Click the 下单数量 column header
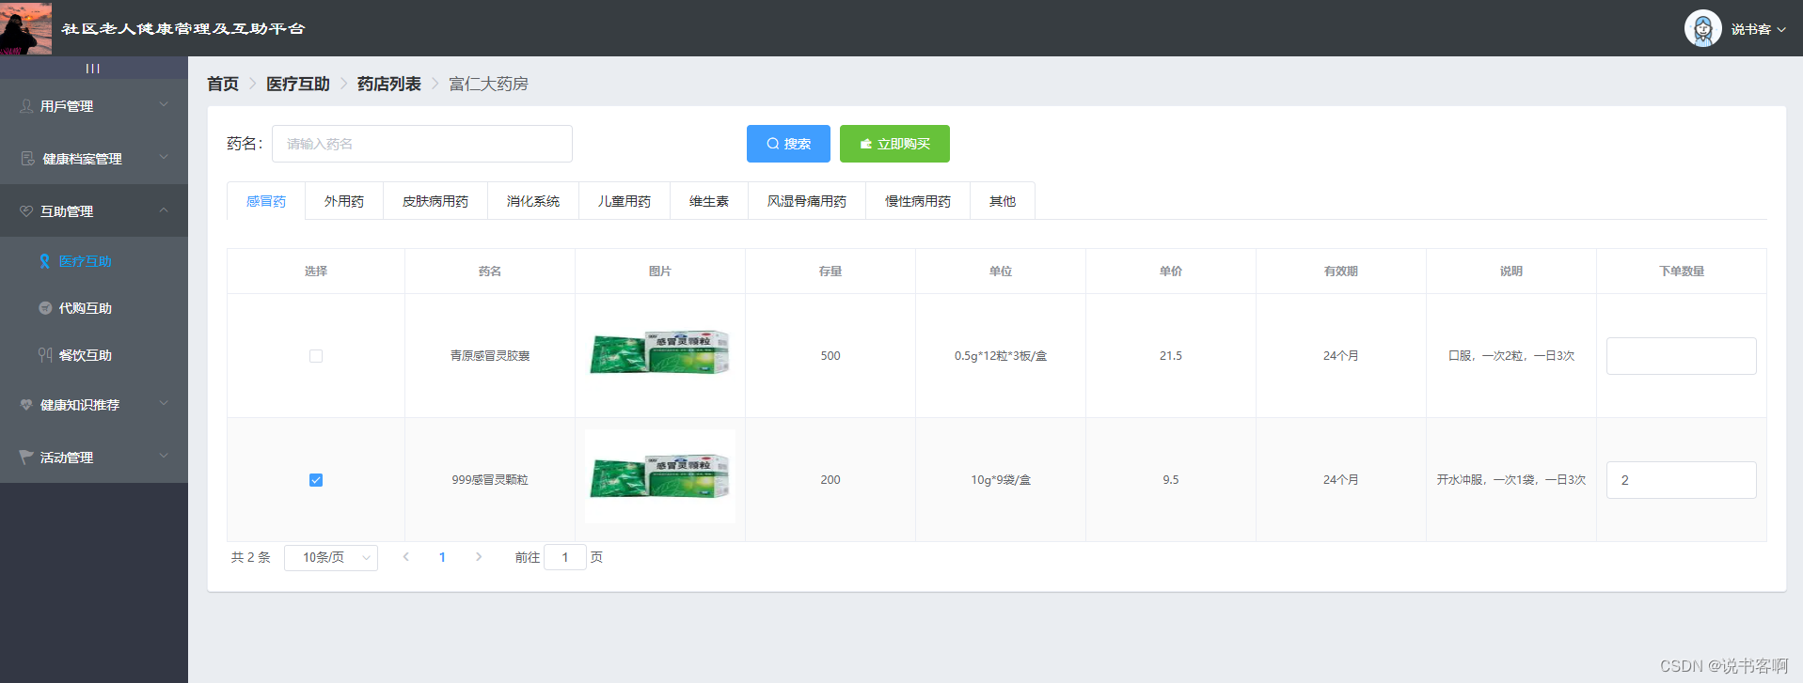 (1682, 272)
